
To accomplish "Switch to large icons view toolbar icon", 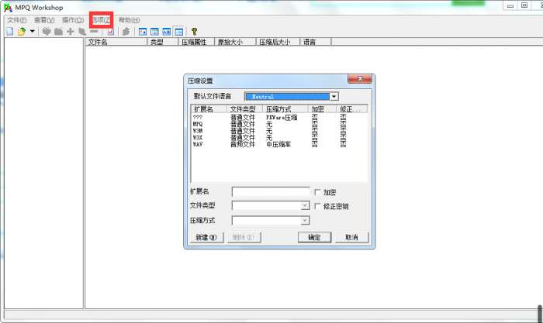I will [x=143, y=32].
